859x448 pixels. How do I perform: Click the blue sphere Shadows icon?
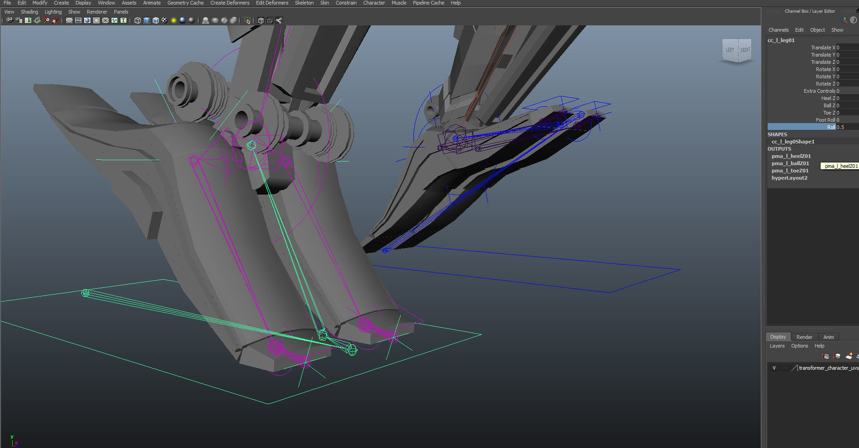[183, 20]
